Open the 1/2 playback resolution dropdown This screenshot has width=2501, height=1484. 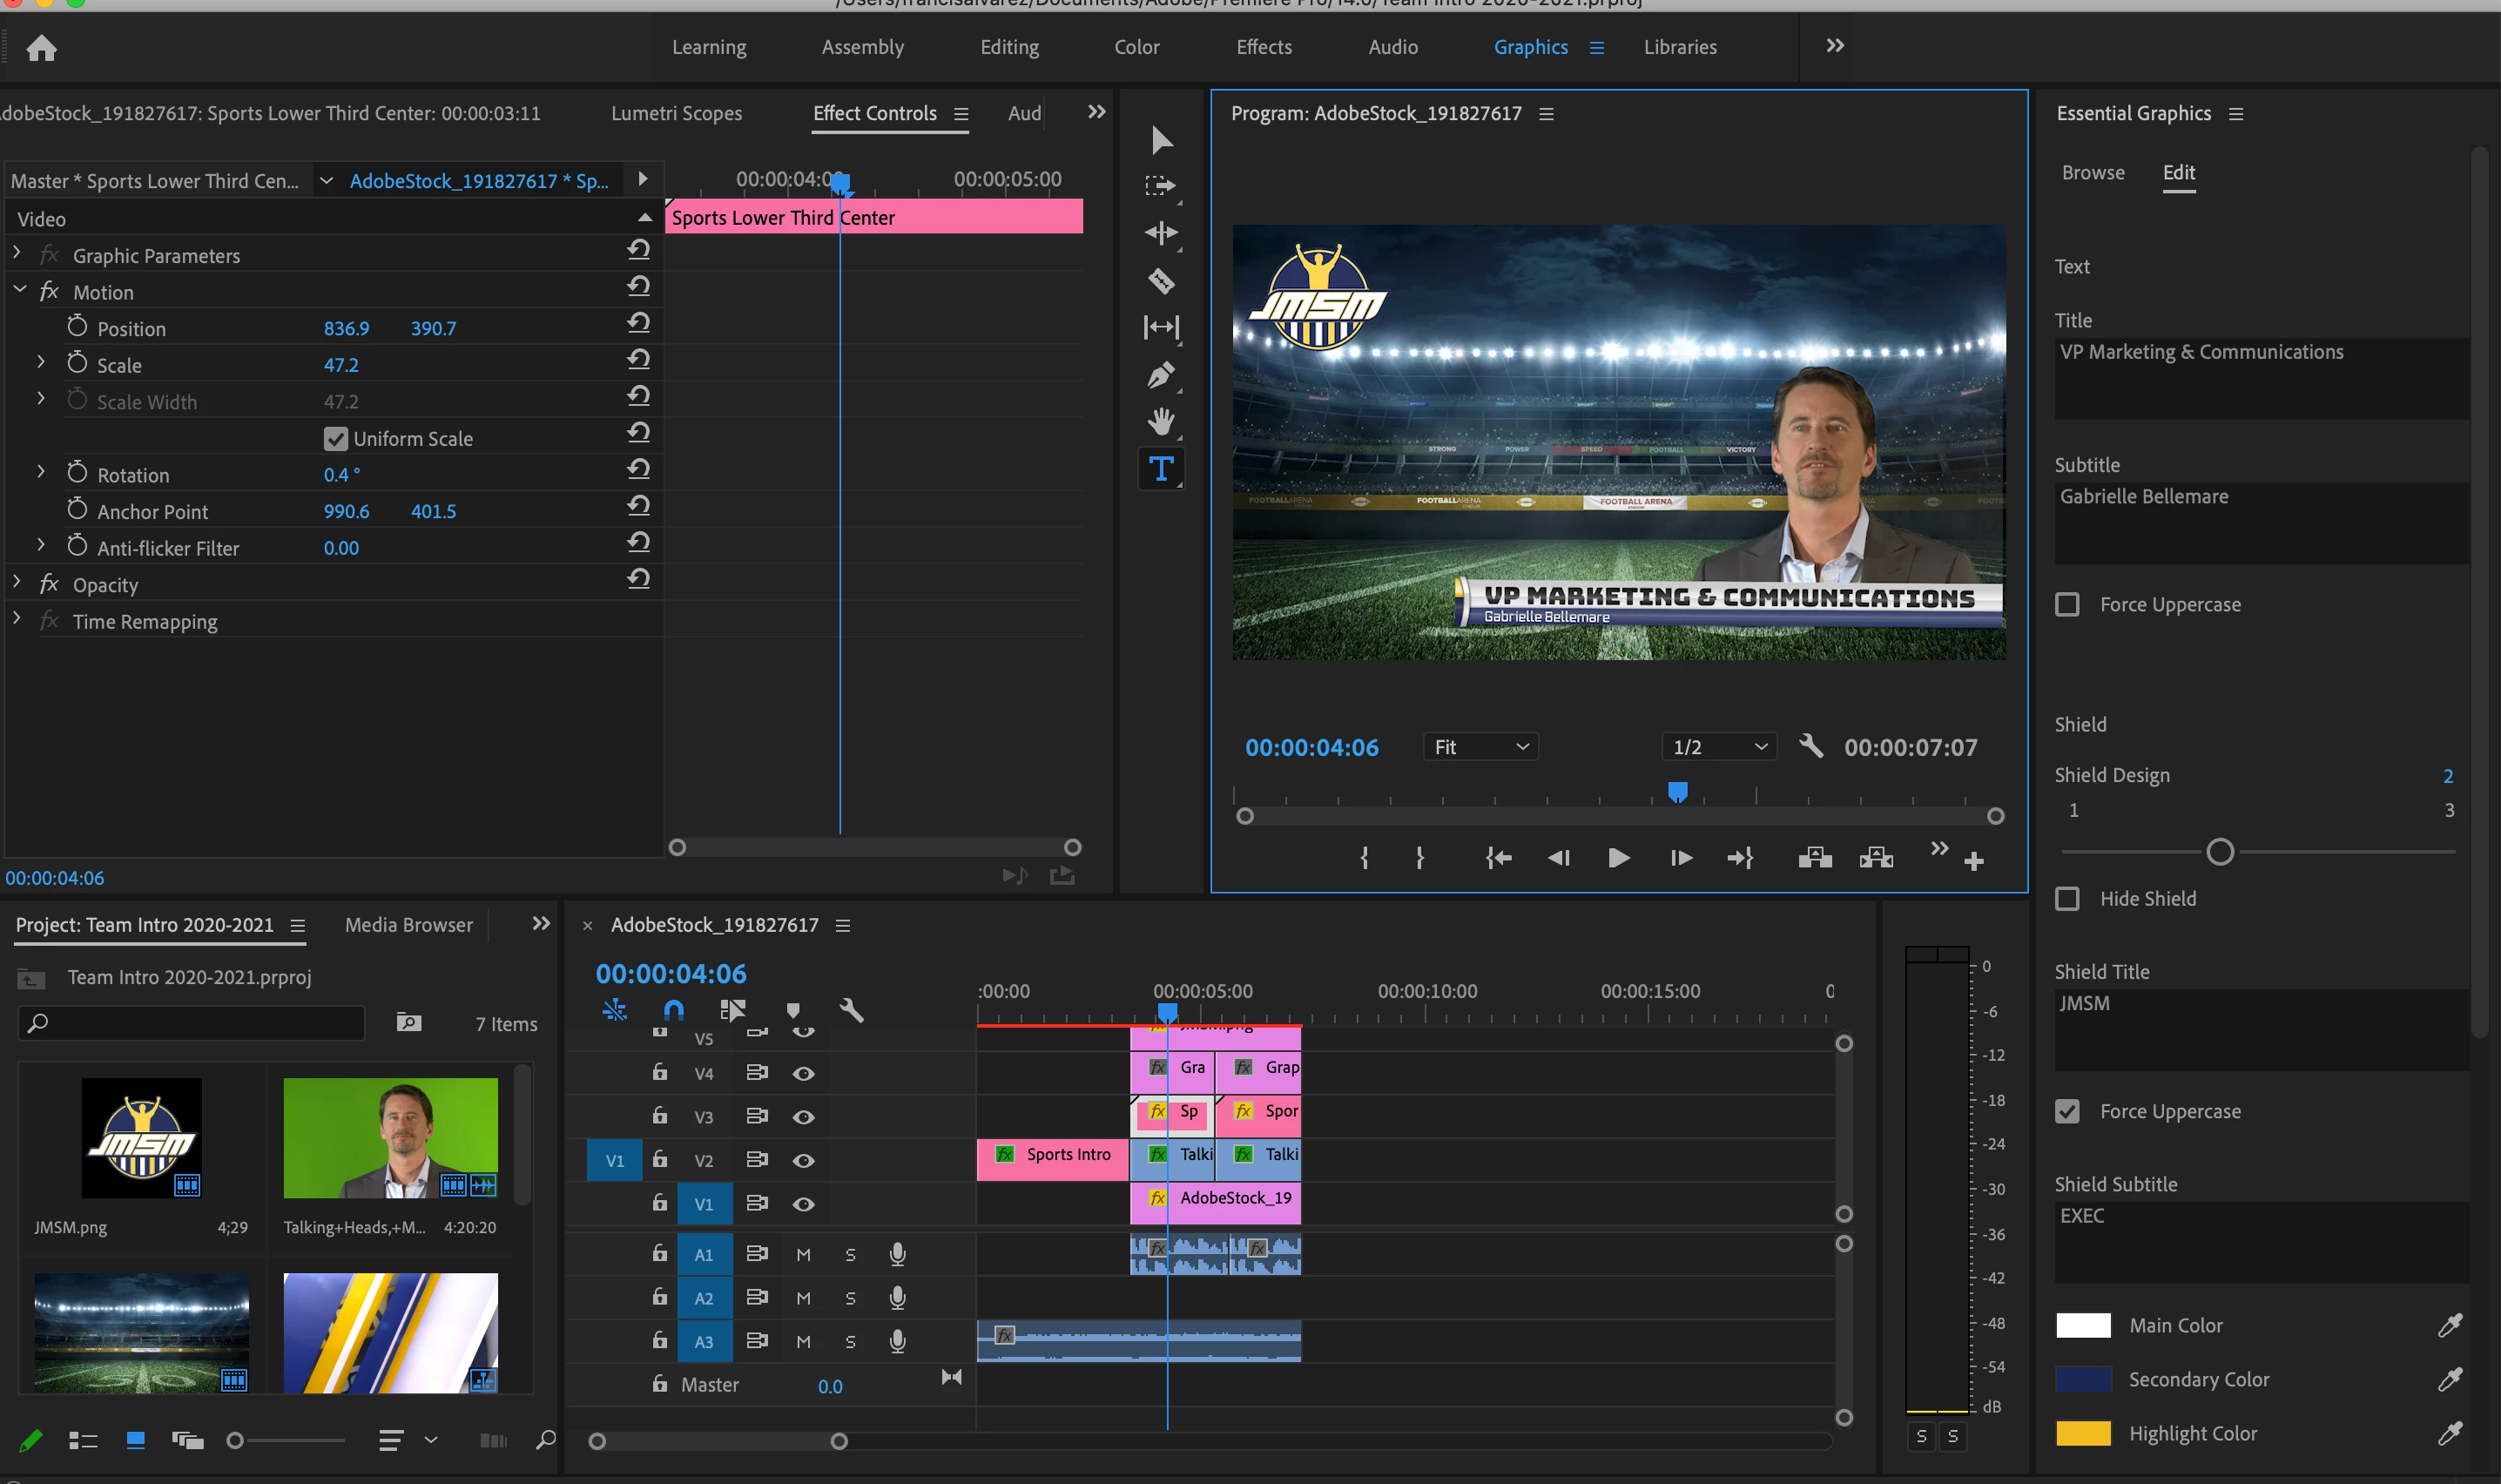pyautogui.click(x=1719, y=747)
